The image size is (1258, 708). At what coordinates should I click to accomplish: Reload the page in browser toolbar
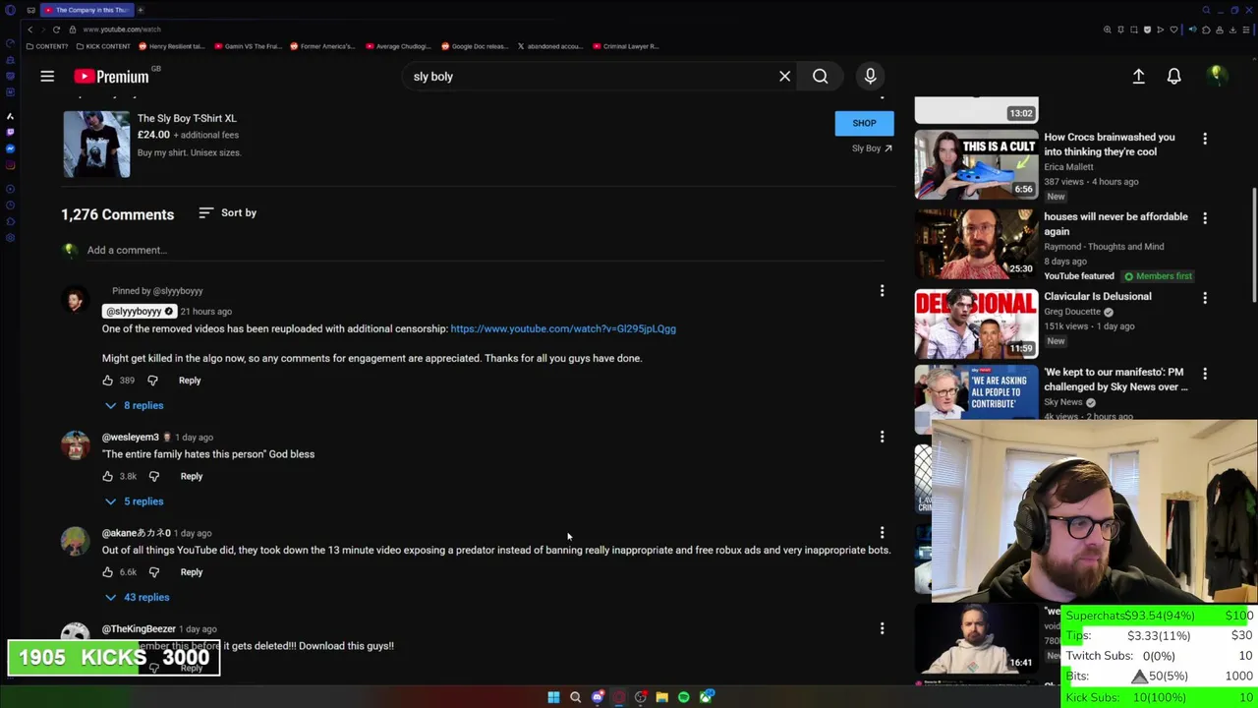(x=56, y=29)
